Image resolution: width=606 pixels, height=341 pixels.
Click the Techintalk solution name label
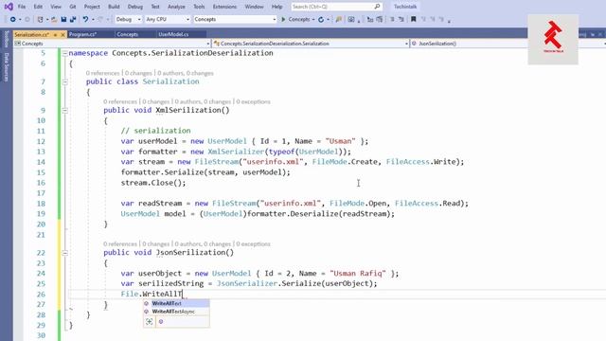click(405, 7)
